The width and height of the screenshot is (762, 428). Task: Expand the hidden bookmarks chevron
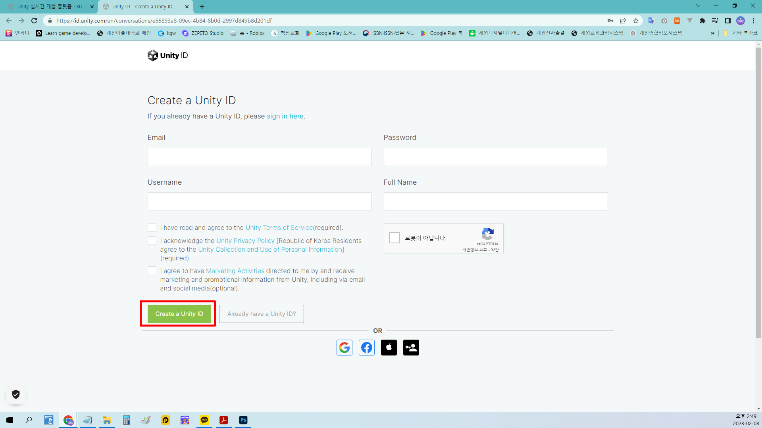[713, 33]
